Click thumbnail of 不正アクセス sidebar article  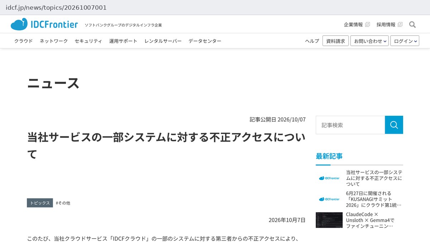pos(329,178)
